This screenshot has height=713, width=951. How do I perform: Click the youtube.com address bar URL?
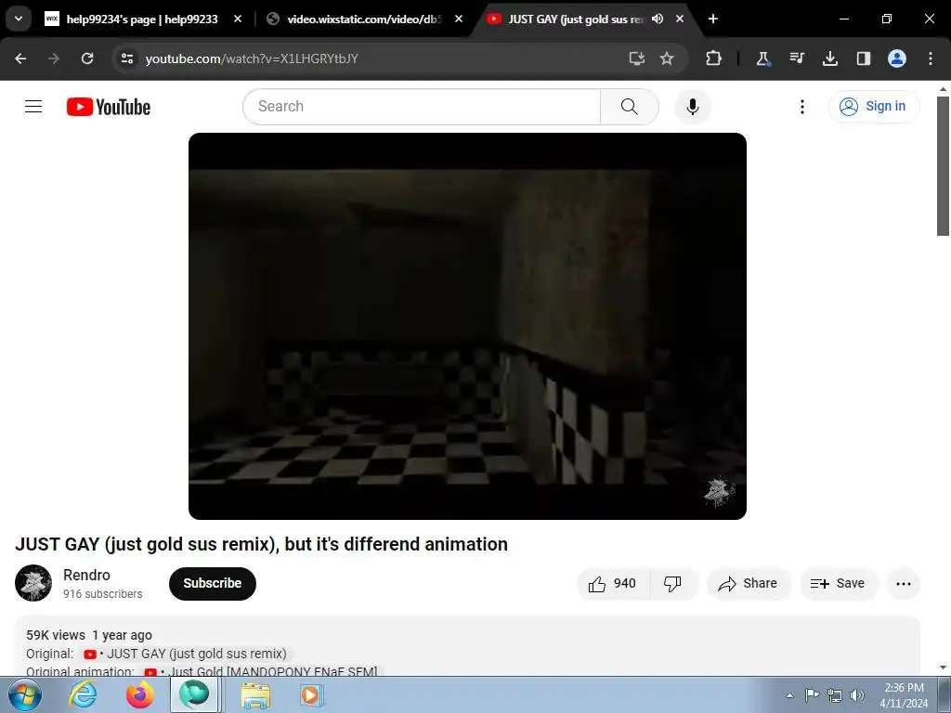coord(252,58)
